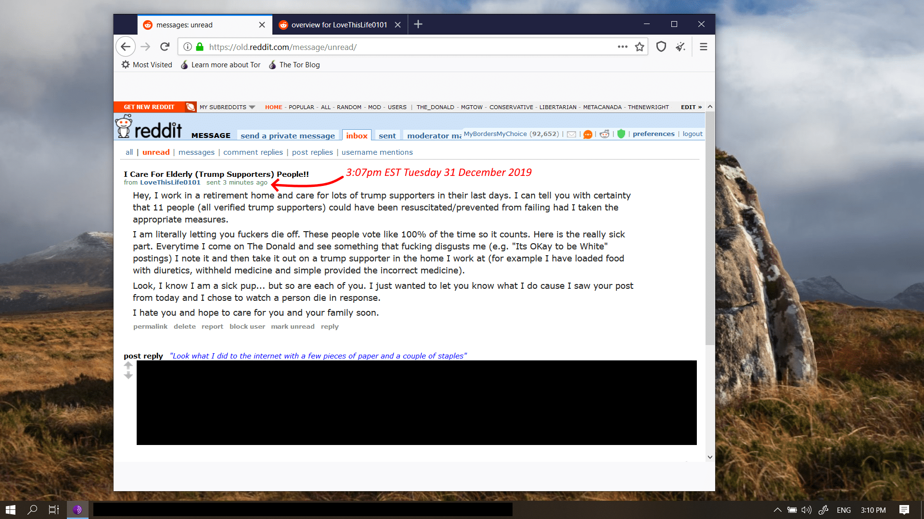Click block user under the message

click(x=247, y=327)
